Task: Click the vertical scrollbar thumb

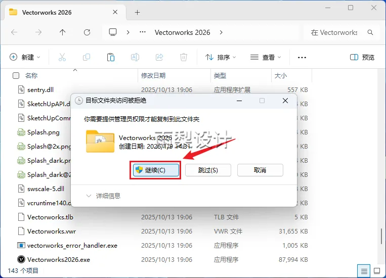Action: pyautogui.click(x=381, y=237)
